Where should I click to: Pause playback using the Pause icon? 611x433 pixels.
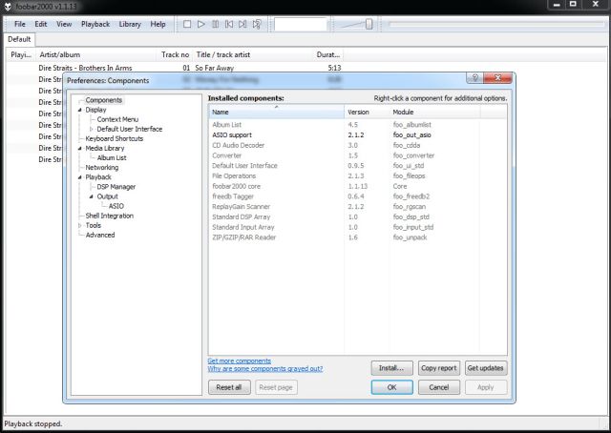tap(215, 24)
